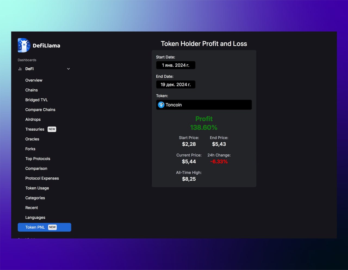This screenshot has height=270, width=348.
Task: Open the Comparison page
Action: (36, 168)
